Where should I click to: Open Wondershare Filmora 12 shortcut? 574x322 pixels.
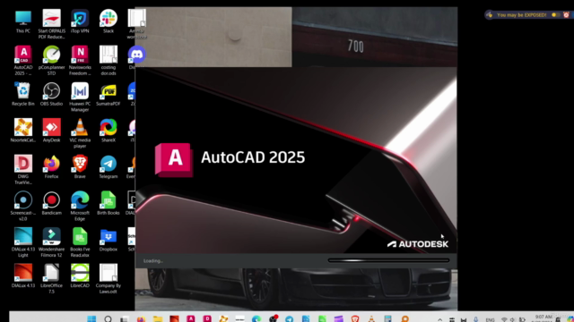click(52, 242)
